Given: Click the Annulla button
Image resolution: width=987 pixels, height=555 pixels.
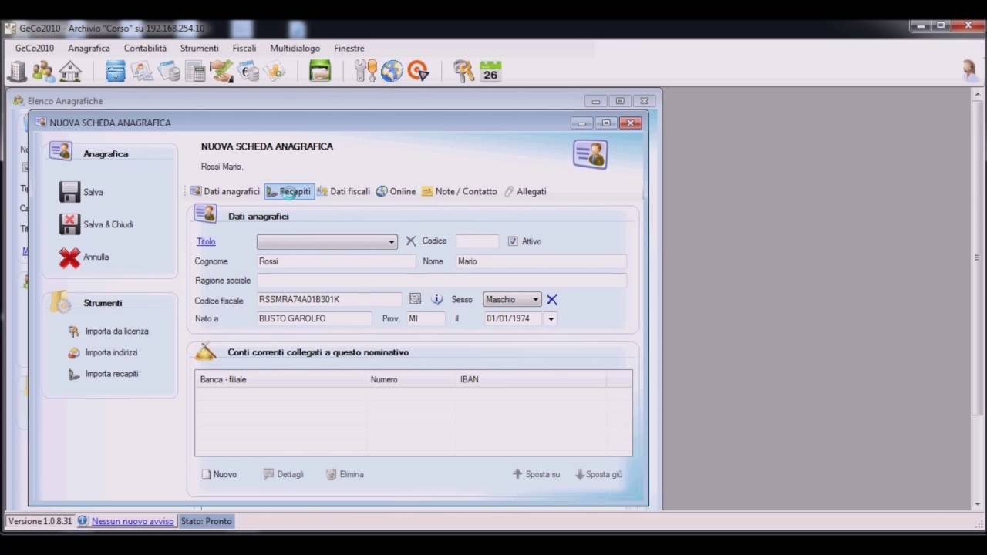Looking at the screenshot, I should [x=85, y=257].
